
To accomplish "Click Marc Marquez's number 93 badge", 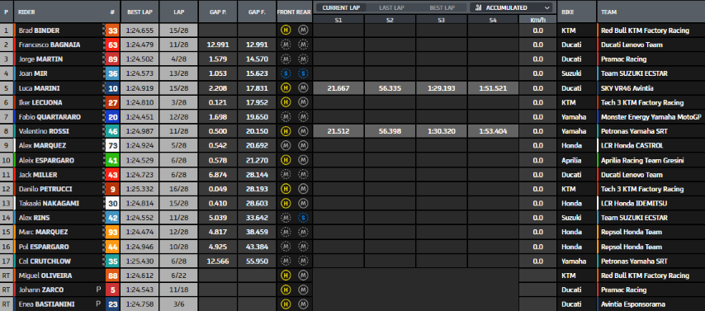I will (112, 233).
